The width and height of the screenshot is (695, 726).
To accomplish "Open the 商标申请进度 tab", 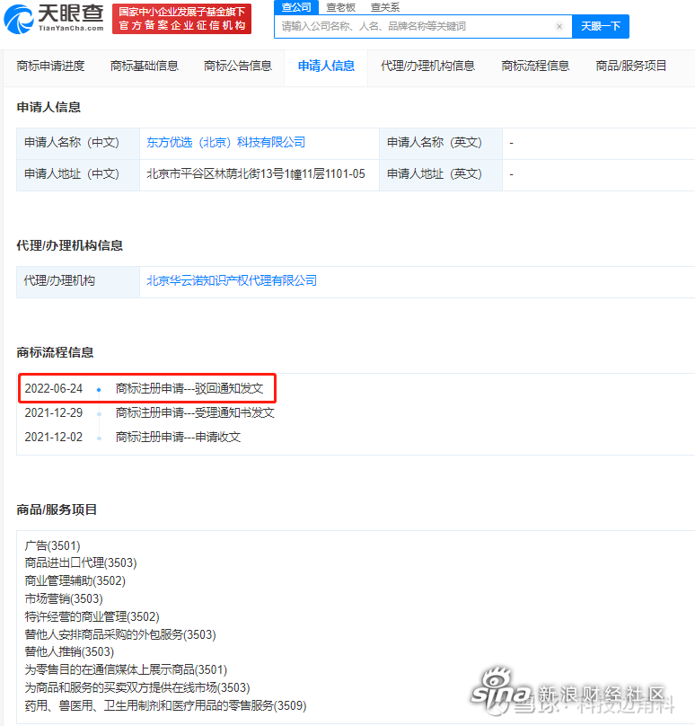I will pyautogui.click(x=50, y=66).
